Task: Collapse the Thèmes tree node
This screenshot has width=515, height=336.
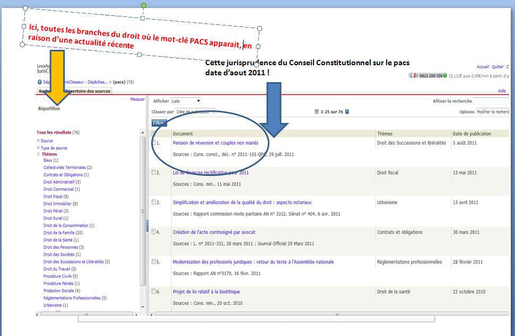Action: coord(38,154)
